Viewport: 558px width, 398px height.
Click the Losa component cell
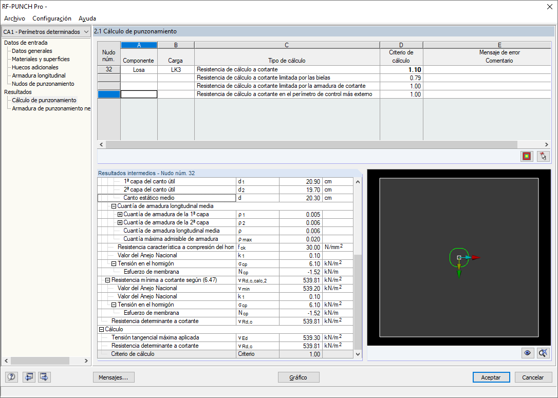139,69
